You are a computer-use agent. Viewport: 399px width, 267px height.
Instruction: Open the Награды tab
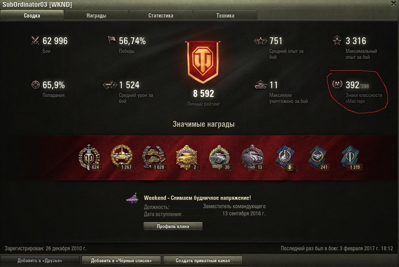(x=96, y=15)
